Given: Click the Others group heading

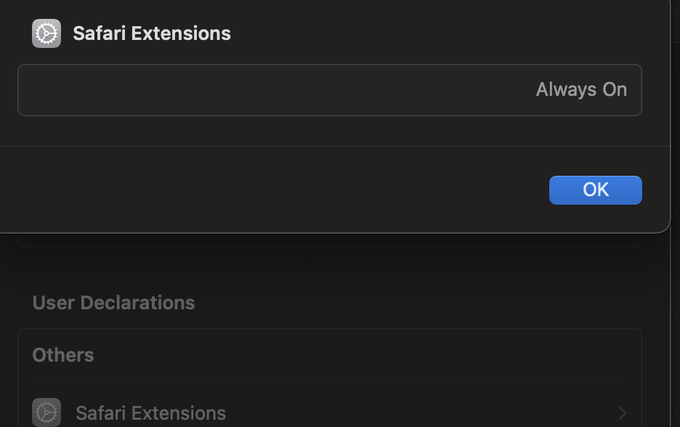Looking at the screenshot, I should pos(63,355).
